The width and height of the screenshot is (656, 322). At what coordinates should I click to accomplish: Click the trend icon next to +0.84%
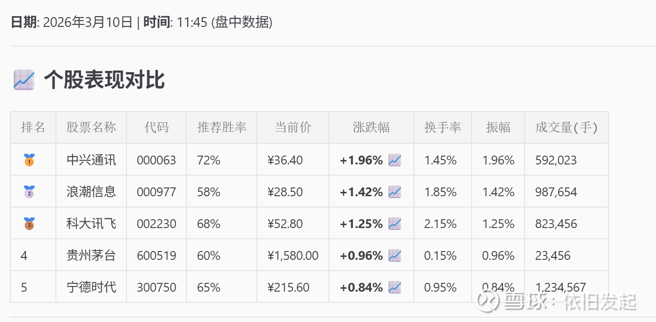(x=395, y=287)
